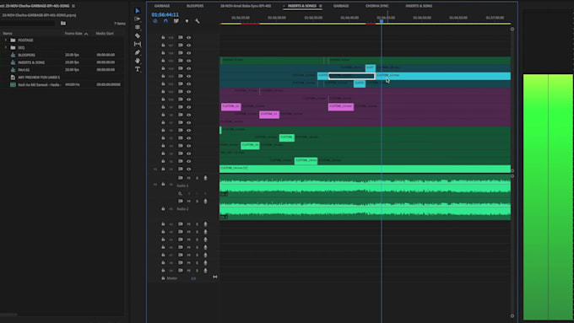Select the Slip tool
Image resolution: width=574 pixels, height=323 pixels.
[138, 44]
